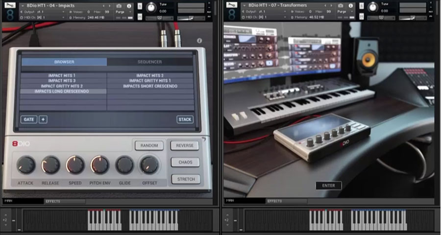Open Output dropdown in Impacts header
The width and height of the screenshot is (441, 235).
[43, 12]
